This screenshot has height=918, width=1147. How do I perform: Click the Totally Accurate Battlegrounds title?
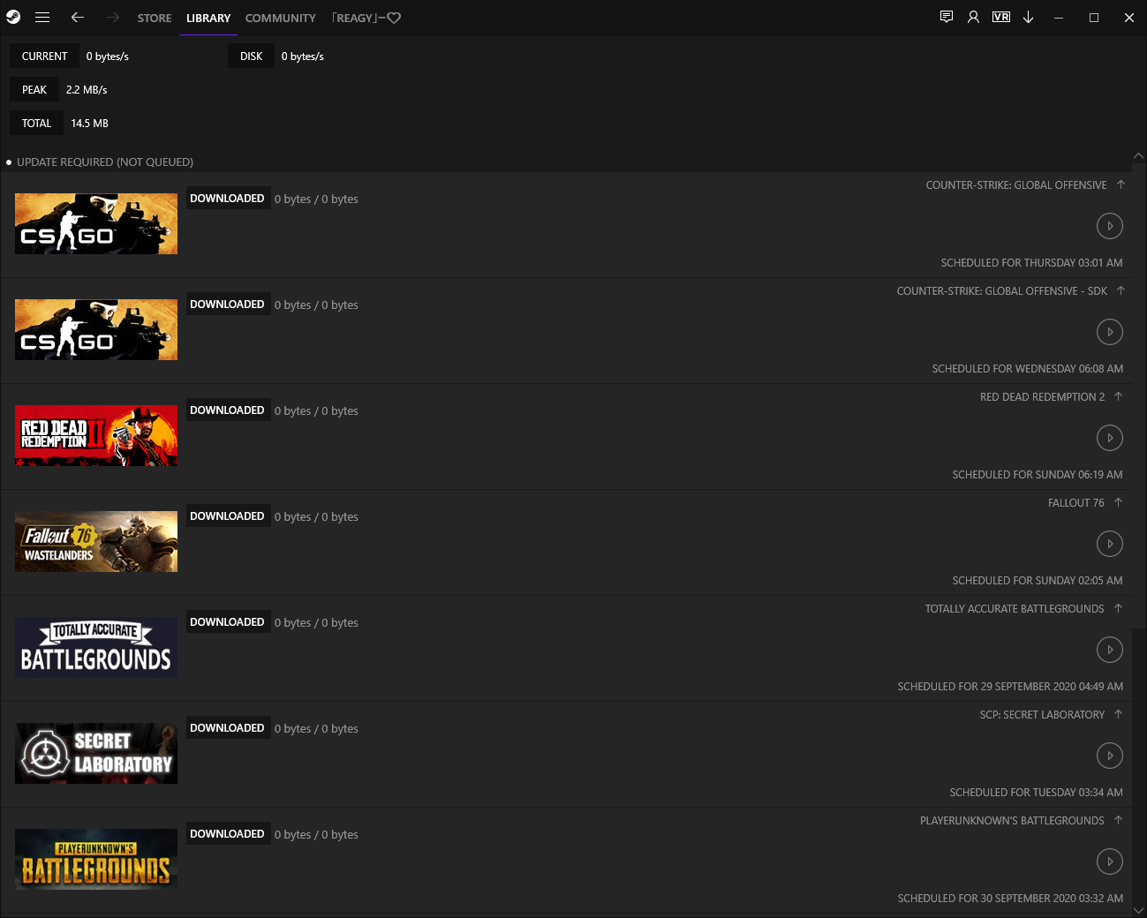pyautogui.click(x=1014, y=609)
